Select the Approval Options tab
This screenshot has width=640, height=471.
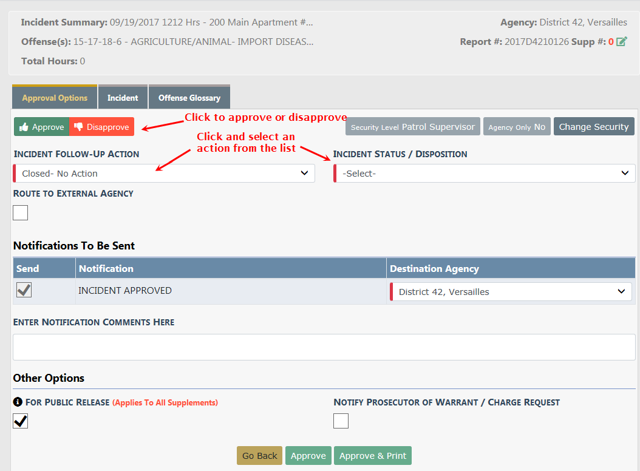coord(55,98)
